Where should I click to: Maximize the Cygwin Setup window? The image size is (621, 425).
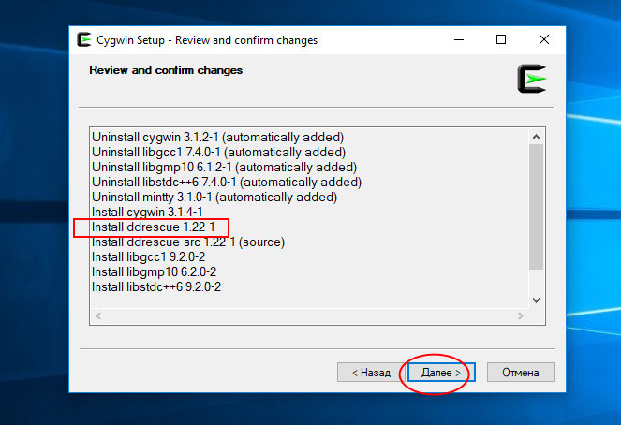coord(501,39)
